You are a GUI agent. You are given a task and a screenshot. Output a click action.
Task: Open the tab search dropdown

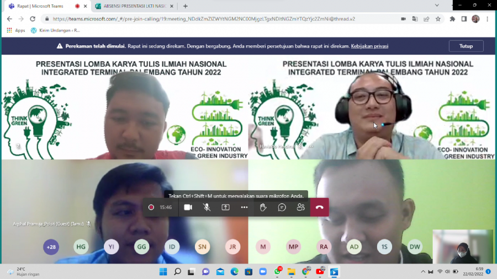437,6
